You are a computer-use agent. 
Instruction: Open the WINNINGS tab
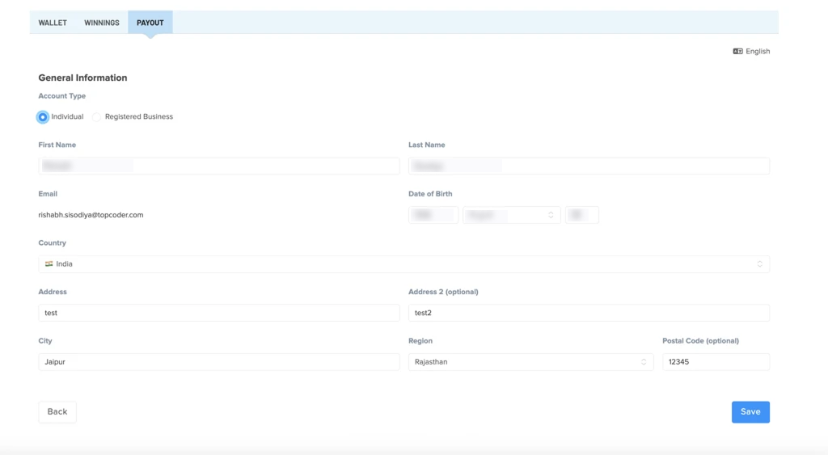tap(101, 23)
